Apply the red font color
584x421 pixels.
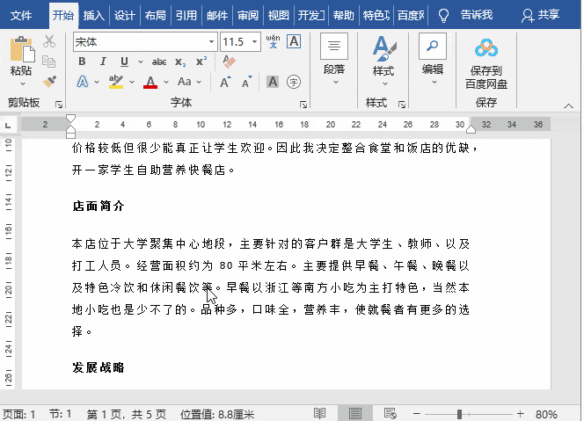coord(150,82)
